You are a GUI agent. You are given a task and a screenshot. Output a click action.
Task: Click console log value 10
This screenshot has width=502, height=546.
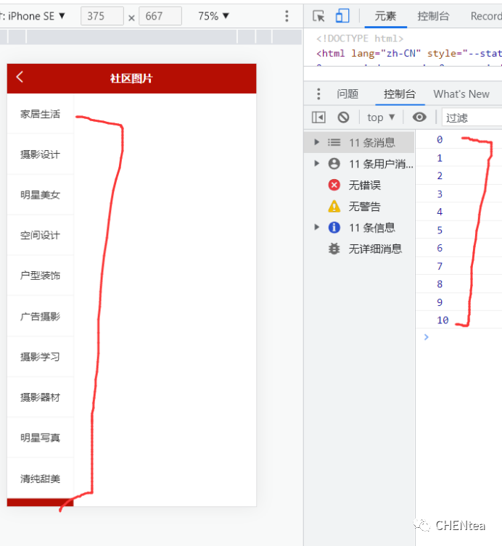click(443, 320)
